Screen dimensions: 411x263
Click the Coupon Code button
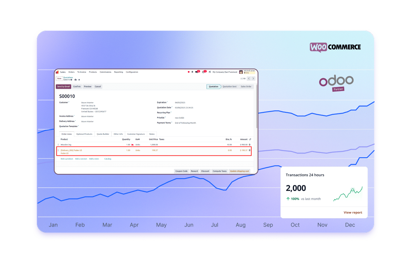pyautogui.click(x=181, y=171)
